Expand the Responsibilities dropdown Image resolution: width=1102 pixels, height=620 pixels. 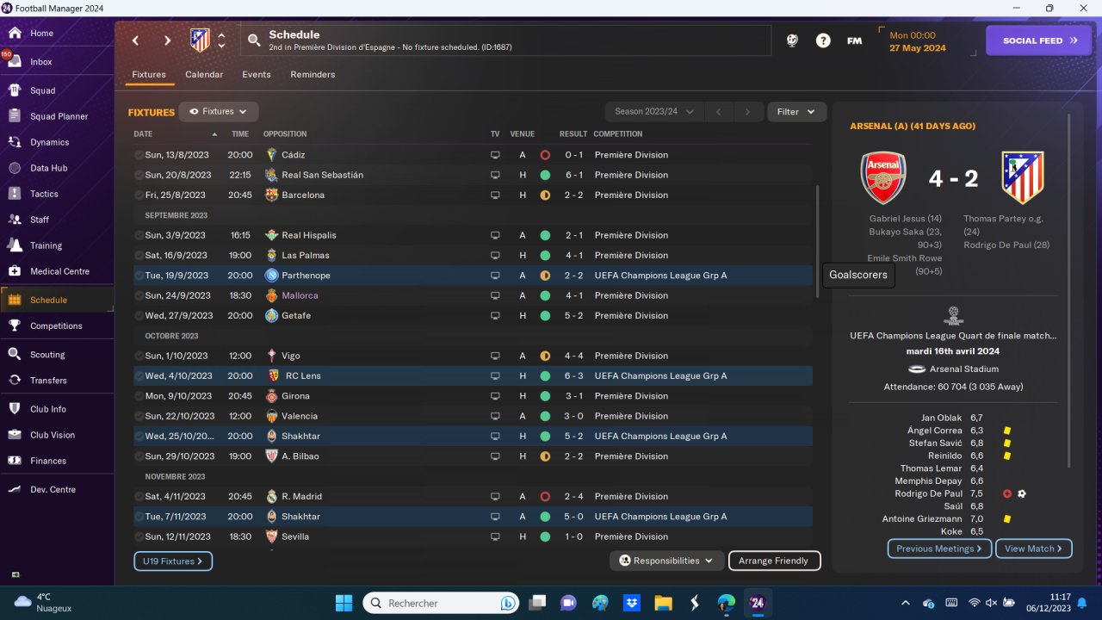(667, 561)
